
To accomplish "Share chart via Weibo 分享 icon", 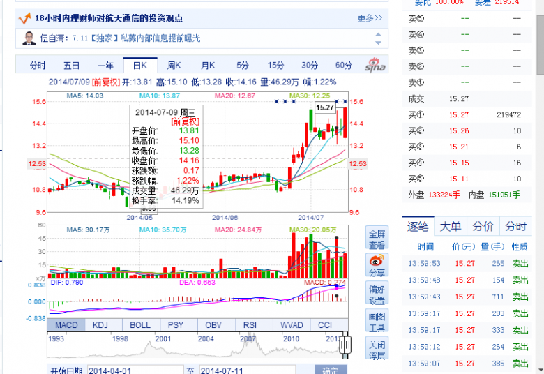I will (377, 265).
